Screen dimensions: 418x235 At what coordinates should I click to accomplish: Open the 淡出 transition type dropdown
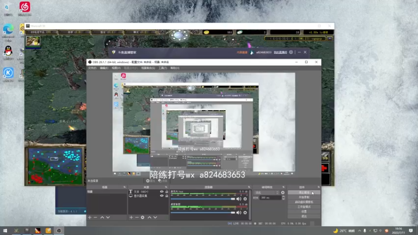(266, 192)
